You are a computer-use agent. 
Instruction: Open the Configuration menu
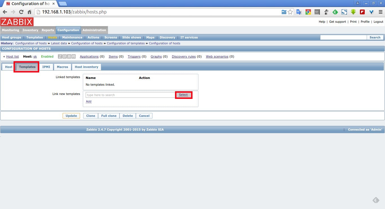(x=68, y=30)
